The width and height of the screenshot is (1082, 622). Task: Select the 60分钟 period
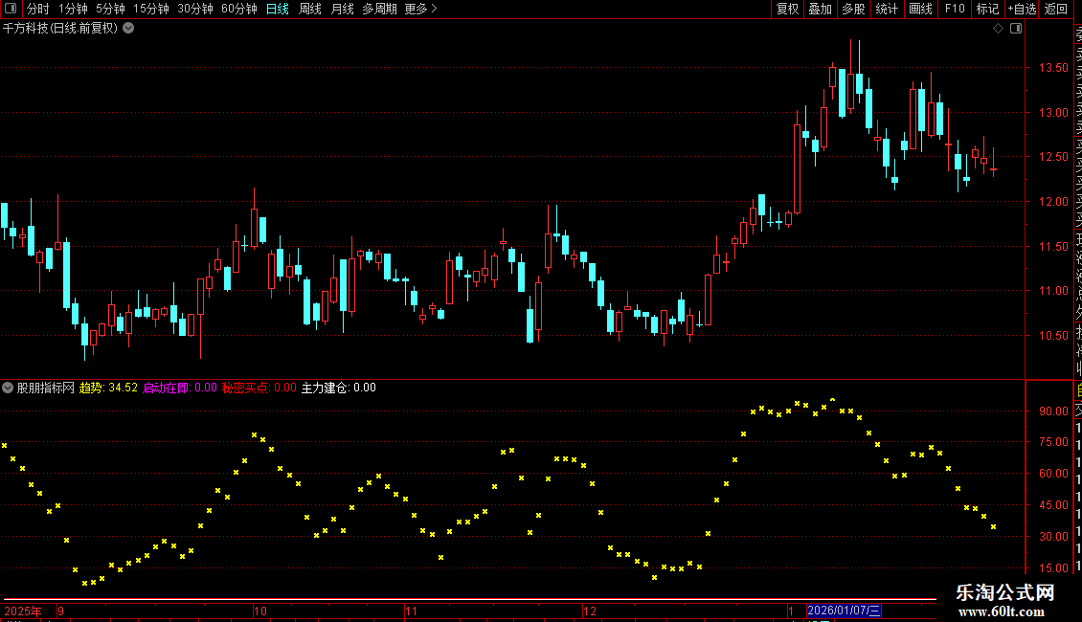pyautogui.click(x=239, y=9)
